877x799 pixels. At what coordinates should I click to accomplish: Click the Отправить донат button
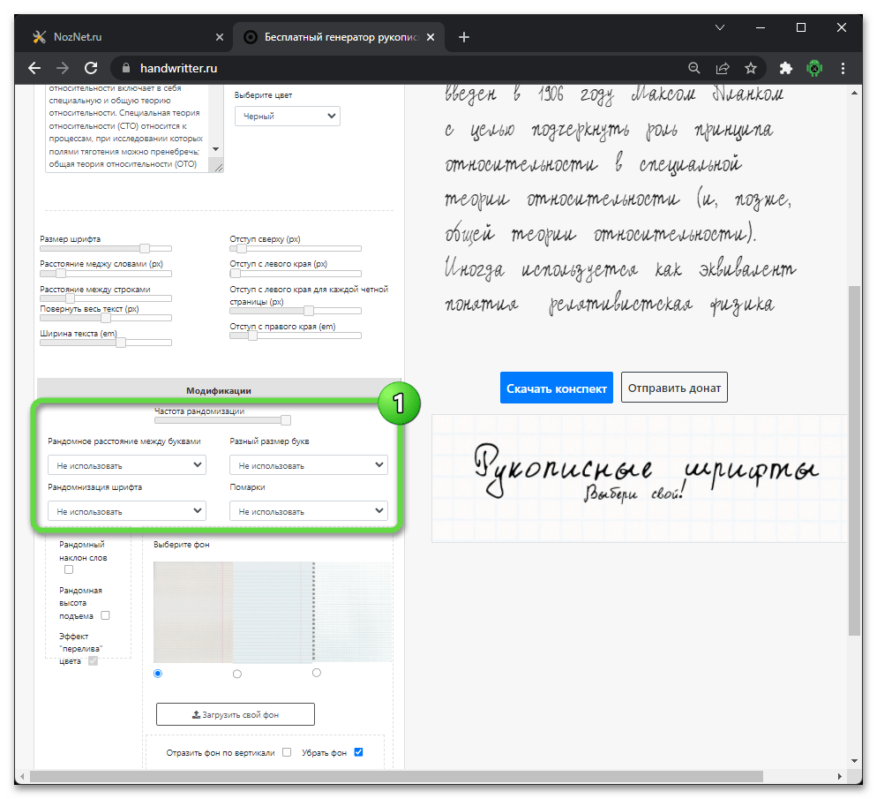point(674,388)
